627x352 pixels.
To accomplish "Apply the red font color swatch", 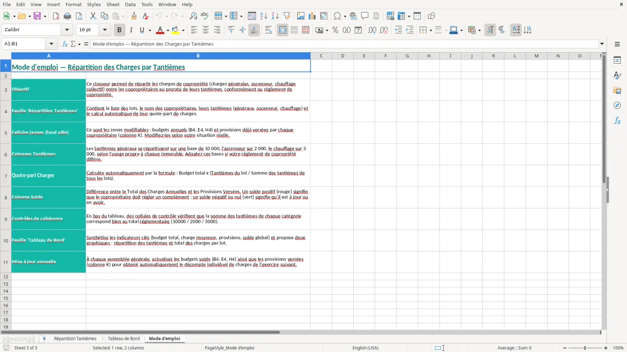I will (x=160, y=30).
